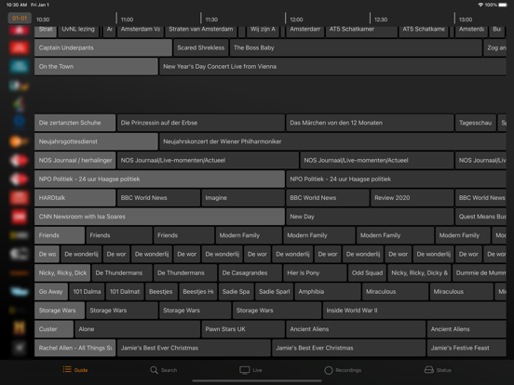This screenshot has width=514, height=385.
Task: Tap the battery indicator in status bar
Action: pos(503,5)
